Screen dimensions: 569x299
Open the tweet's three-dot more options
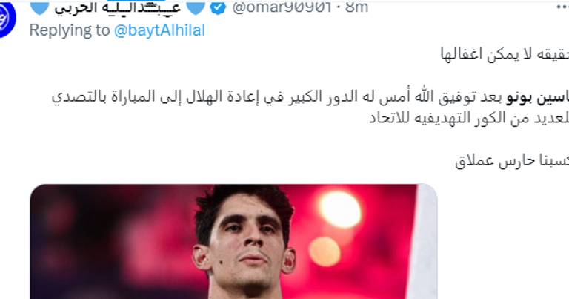pyautogui.click(x=562, y=8)
